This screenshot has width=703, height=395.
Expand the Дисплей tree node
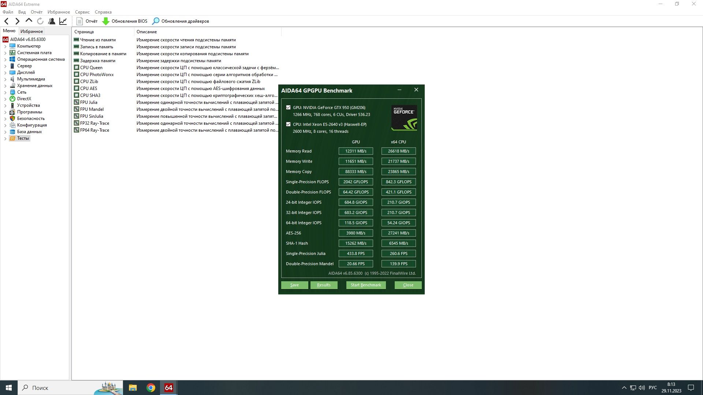5,73
